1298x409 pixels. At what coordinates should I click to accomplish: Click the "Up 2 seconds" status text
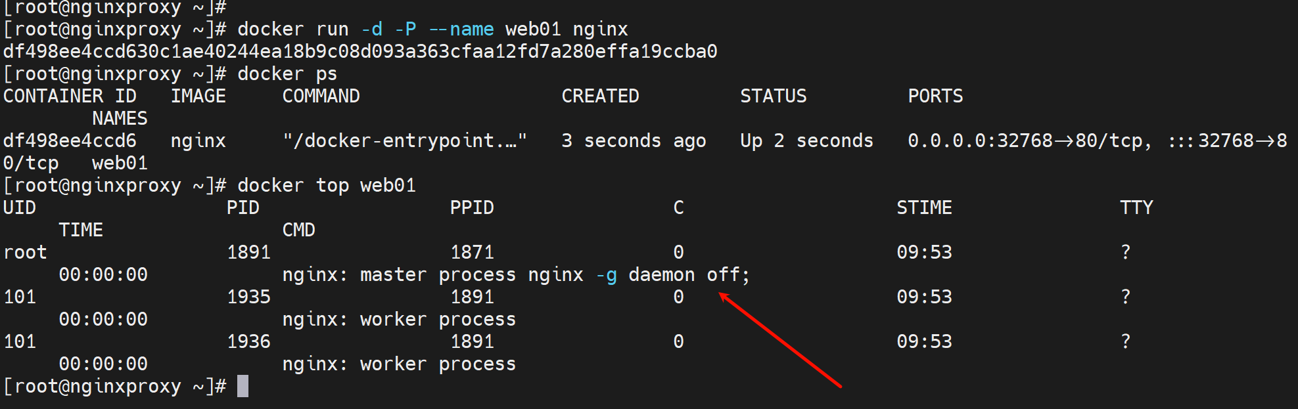806,140
